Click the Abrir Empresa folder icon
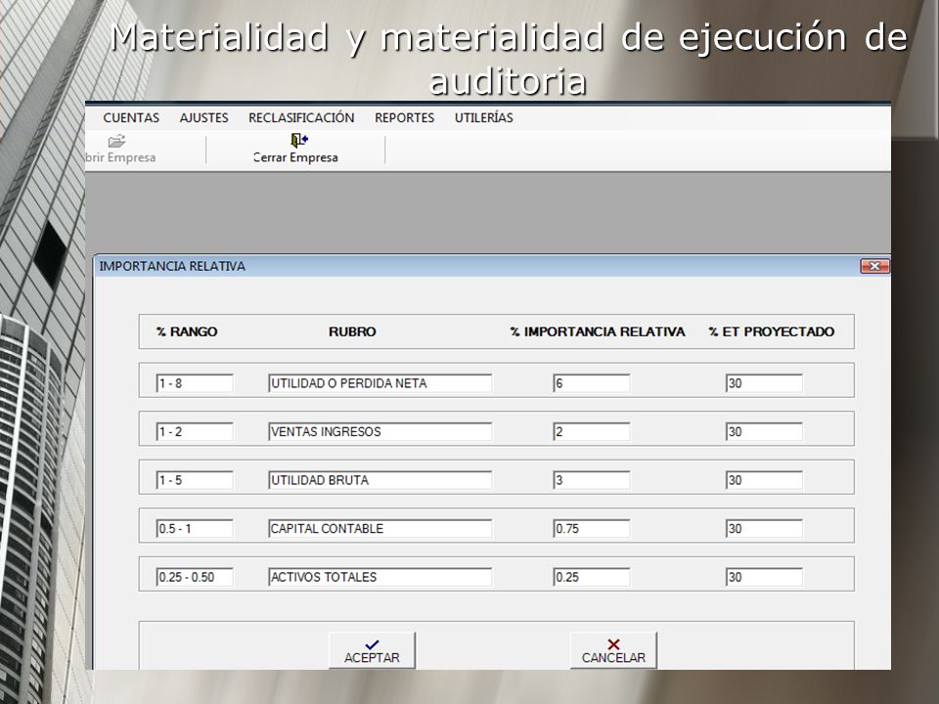 coord(116,141)
